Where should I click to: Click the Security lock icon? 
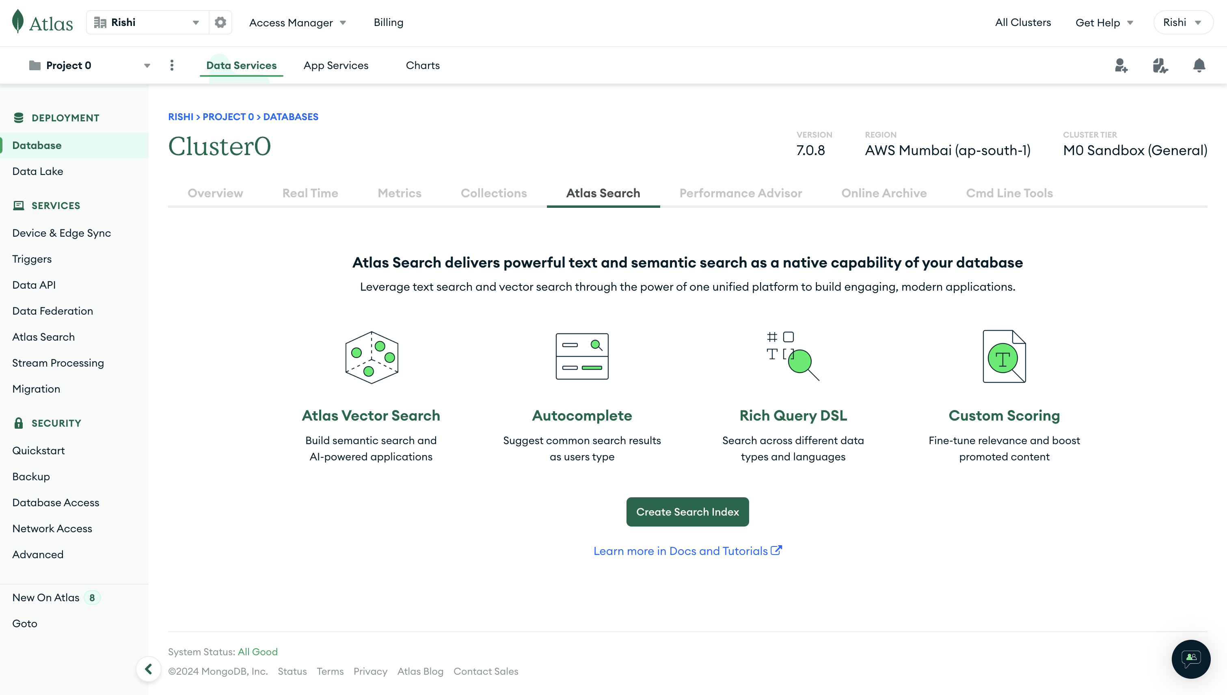19,423
